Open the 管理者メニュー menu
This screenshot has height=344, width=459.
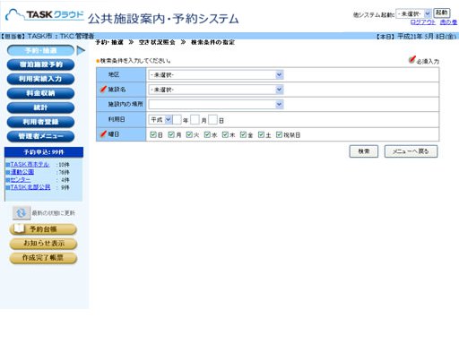point(40,136)
